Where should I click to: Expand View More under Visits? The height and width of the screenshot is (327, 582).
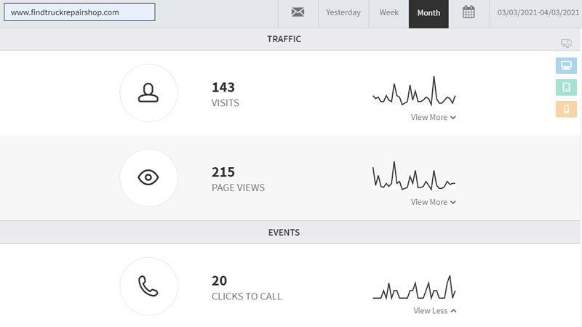coord(433,117)
